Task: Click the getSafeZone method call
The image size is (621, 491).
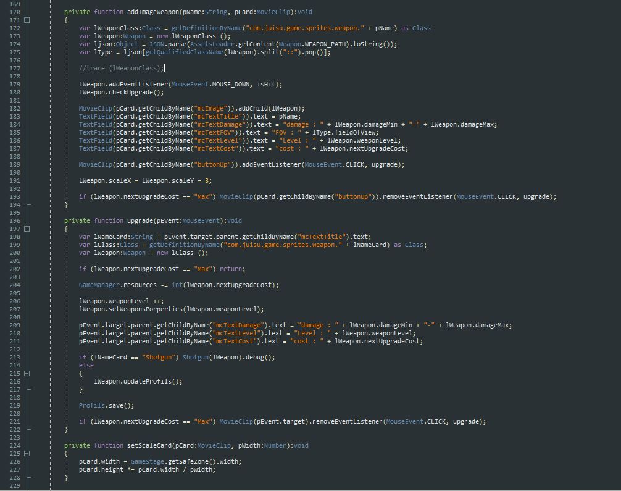Action: click(190, 462)
